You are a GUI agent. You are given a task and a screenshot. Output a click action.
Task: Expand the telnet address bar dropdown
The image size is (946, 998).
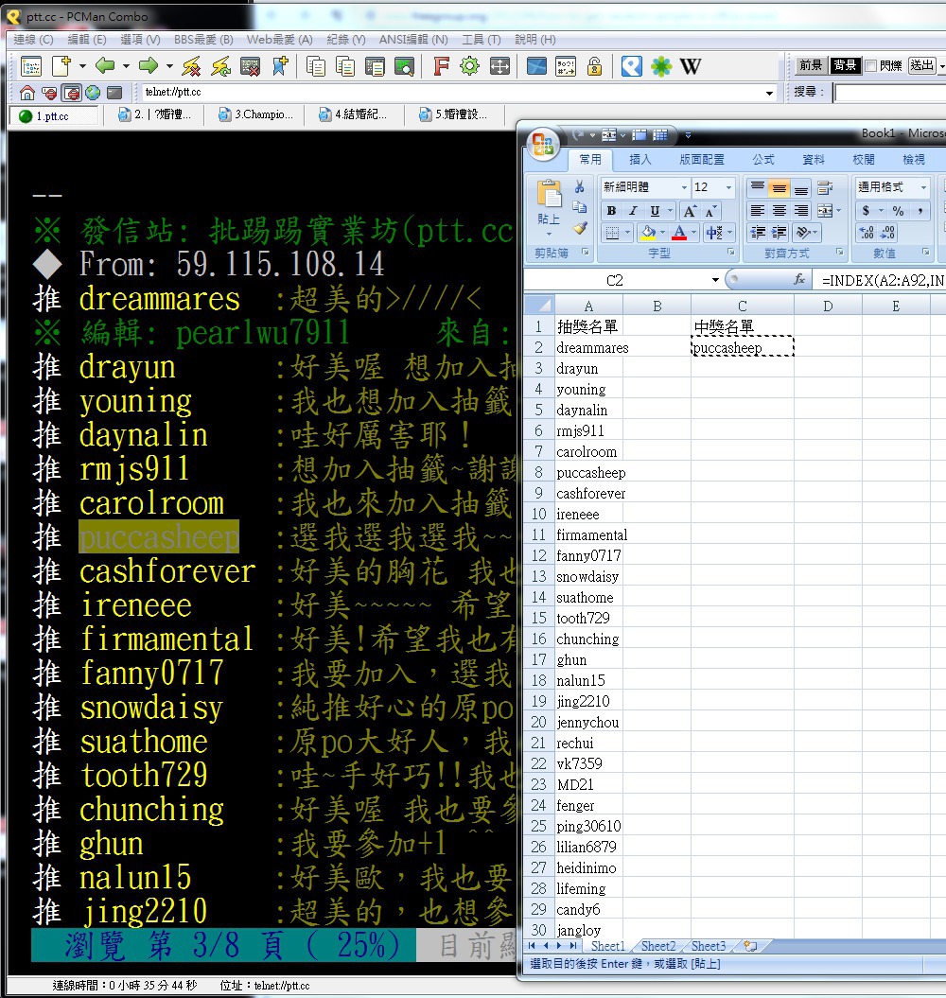tap(769, 93)
